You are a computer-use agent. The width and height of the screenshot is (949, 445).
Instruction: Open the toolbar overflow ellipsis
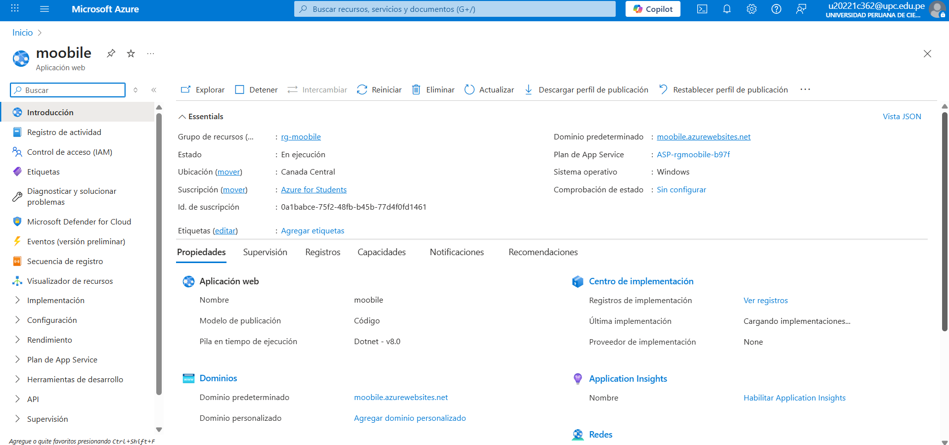coord(805,89)
